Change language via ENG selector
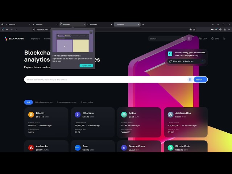 click(x=215, y=39)
